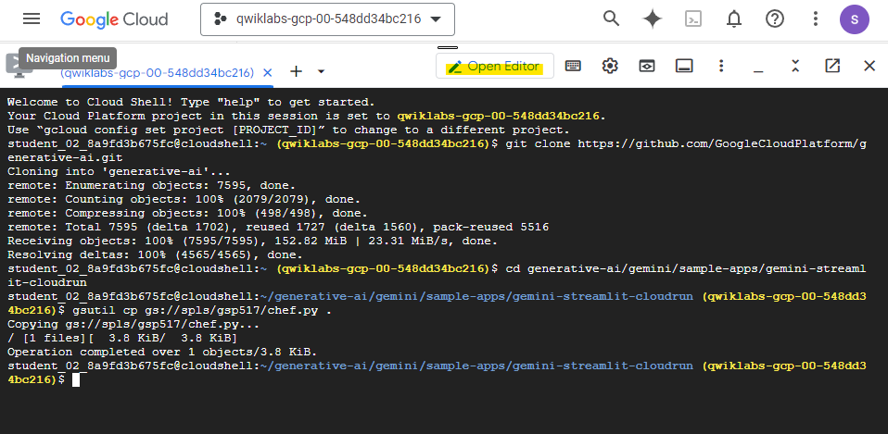Open Gemini AI assistant sparkle icon

(653, 19)
